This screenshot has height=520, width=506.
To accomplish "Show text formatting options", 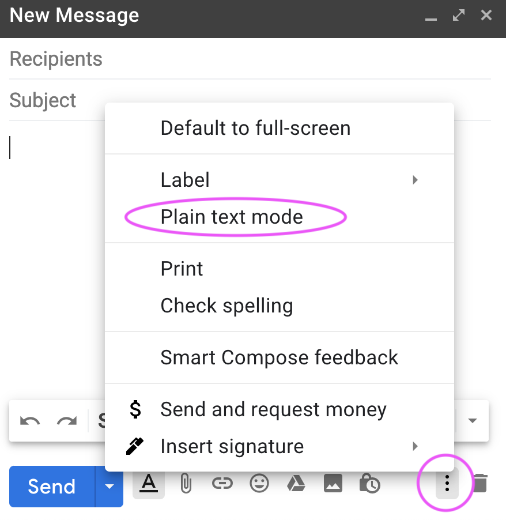I will click(x=149, y=484).
